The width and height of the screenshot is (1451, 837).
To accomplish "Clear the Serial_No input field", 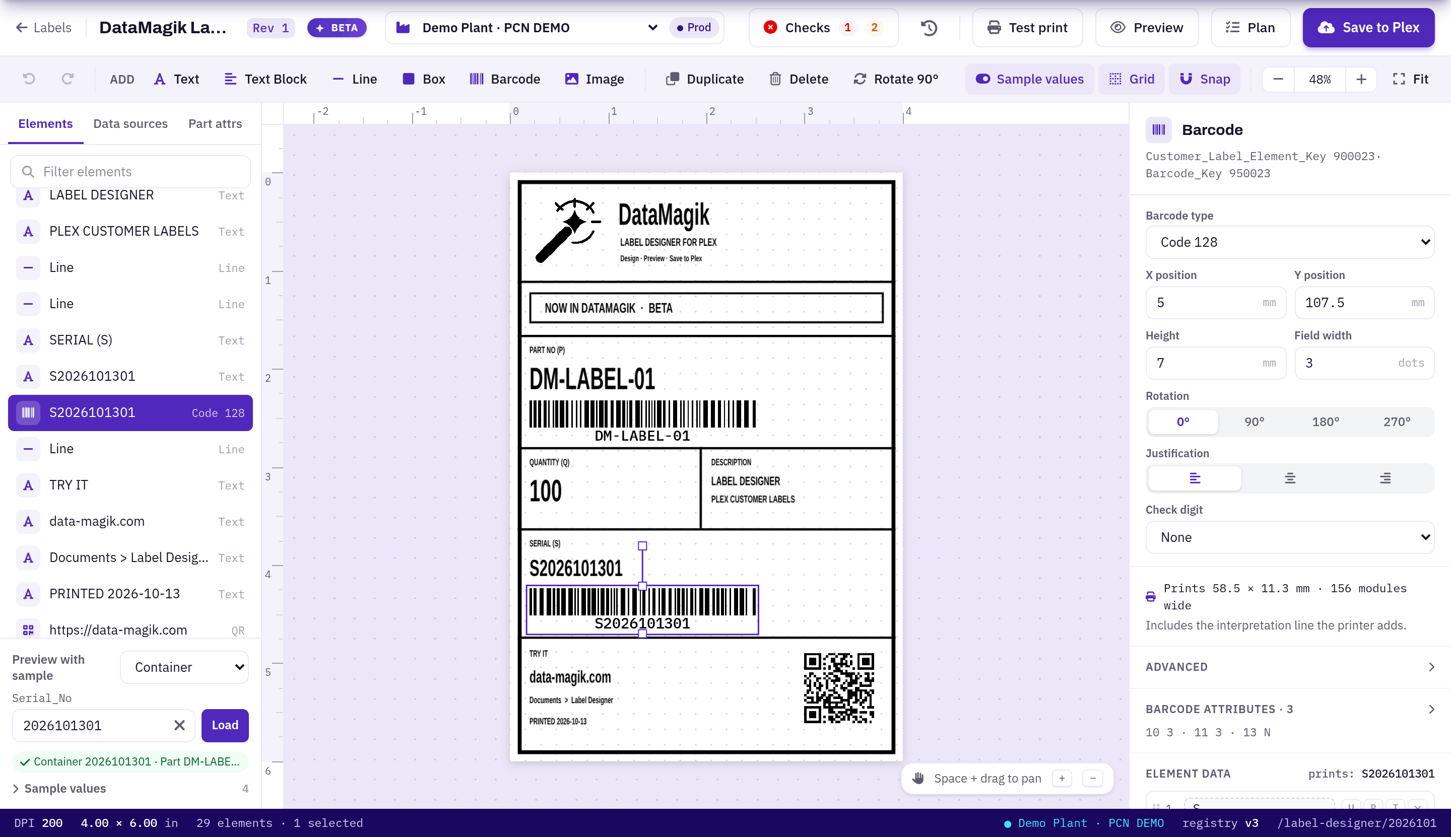I will 179,725.
